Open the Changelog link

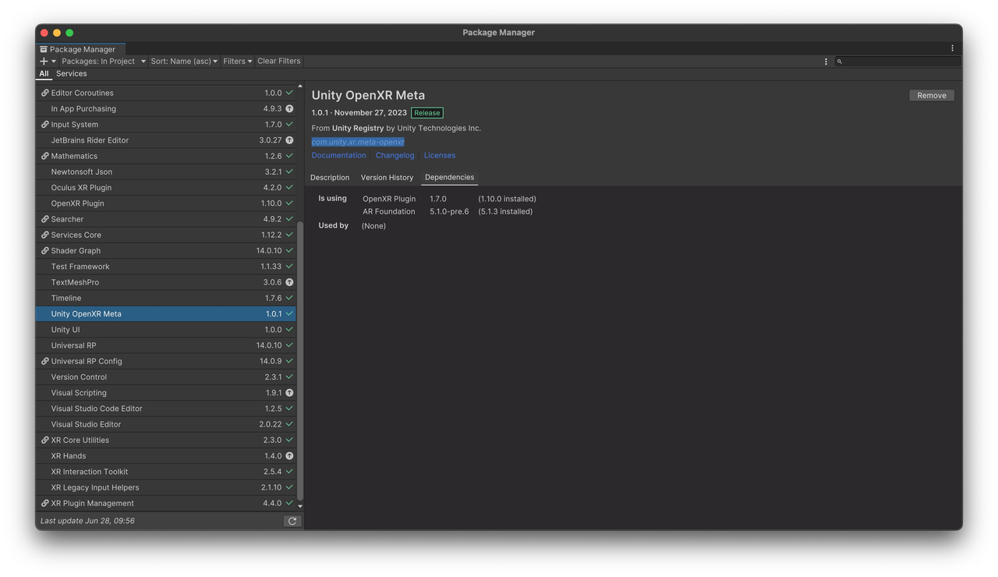[395, 155]
